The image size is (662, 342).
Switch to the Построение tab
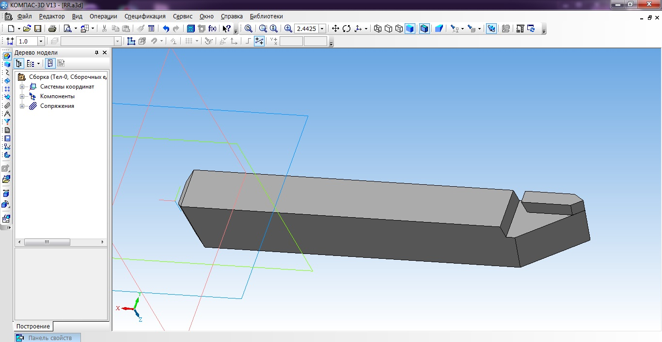tap(33, 327)
